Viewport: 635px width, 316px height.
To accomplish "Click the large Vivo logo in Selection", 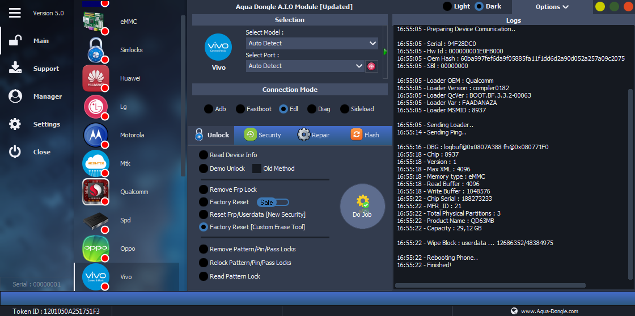I will (x=218, y=48).
